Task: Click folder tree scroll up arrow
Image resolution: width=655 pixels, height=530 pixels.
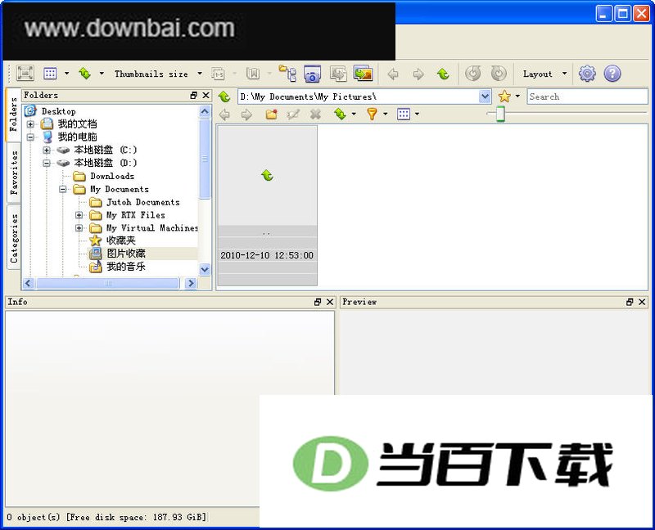Action: (205, 111)
